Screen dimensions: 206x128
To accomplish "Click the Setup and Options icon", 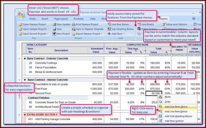I will (164, 24).
